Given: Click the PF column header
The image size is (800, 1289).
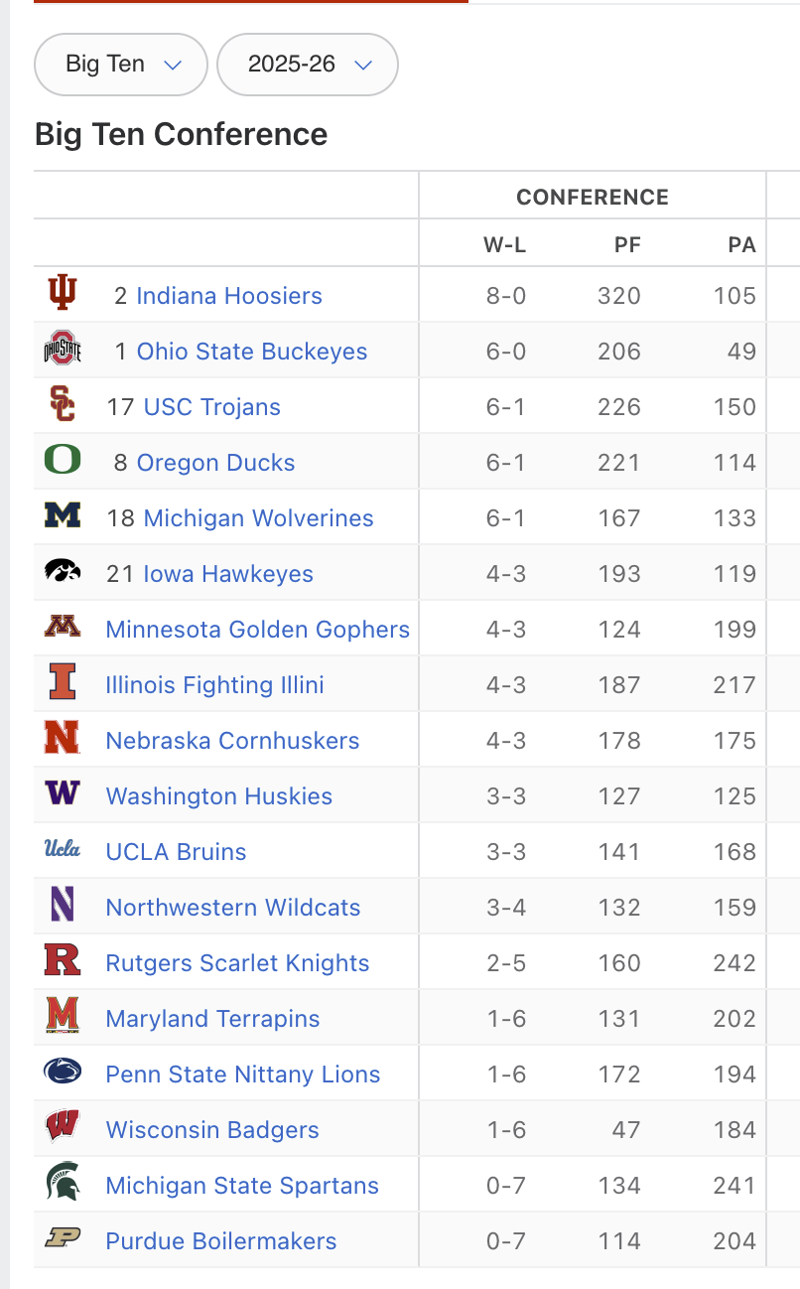Looking at the screenshot, I should 627,244.
